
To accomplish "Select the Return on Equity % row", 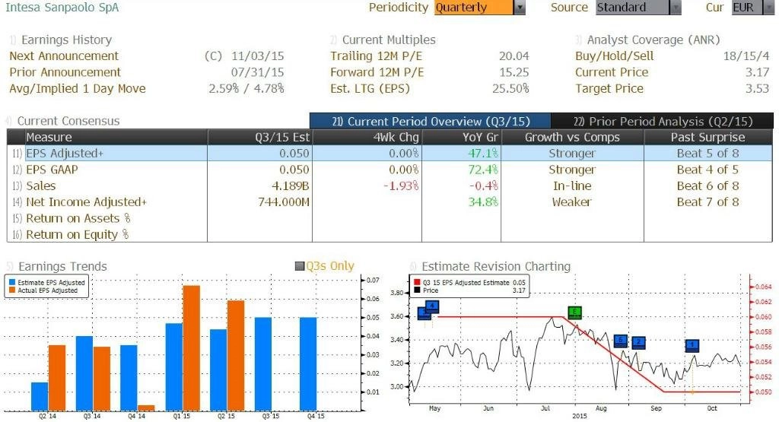I will point(389,234).
